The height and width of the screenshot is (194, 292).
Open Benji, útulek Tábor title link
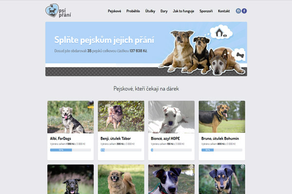point(116,139)
